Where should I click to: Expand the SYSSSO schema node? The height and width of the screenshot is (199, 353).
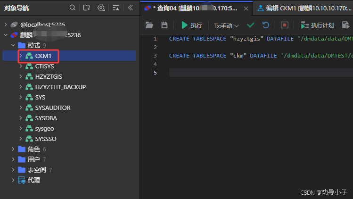pyautogui.click(x=20, y=139)
